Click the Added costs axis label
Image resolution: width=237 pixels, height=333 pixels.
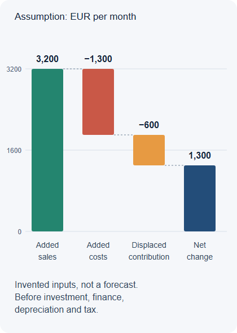[x=98, y=251]
